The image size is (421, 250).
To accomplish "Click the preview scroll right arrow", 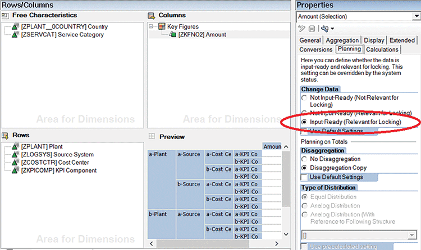I will coord(277,244).
